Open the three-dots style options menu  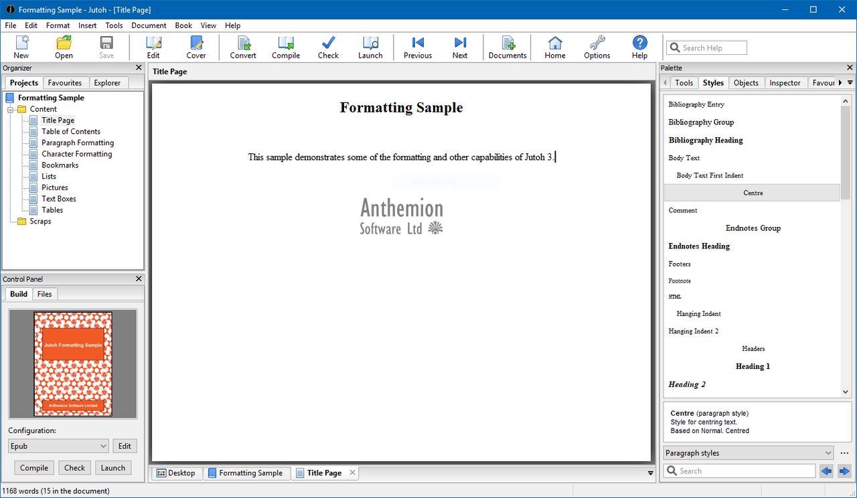(844, 453)
